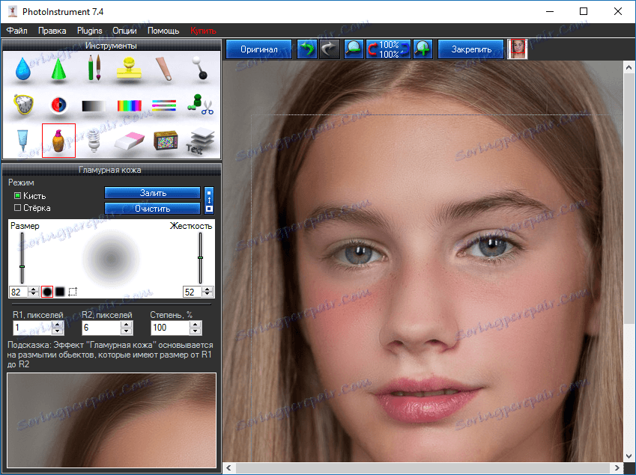
Task: Increase R1 пикселей using the up stepper
Action: click(58, 324)
